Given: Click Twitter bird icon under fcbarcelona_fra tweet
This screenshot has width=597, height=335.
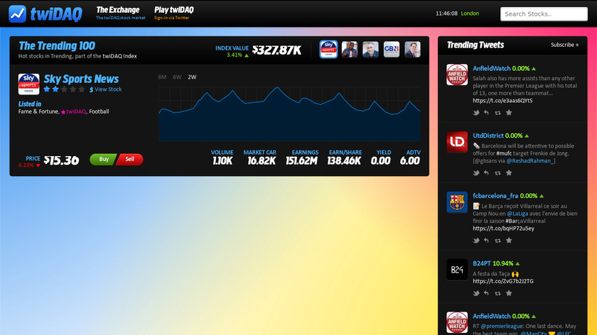Looking at the screenshot, I should click(x=476, y=241).
